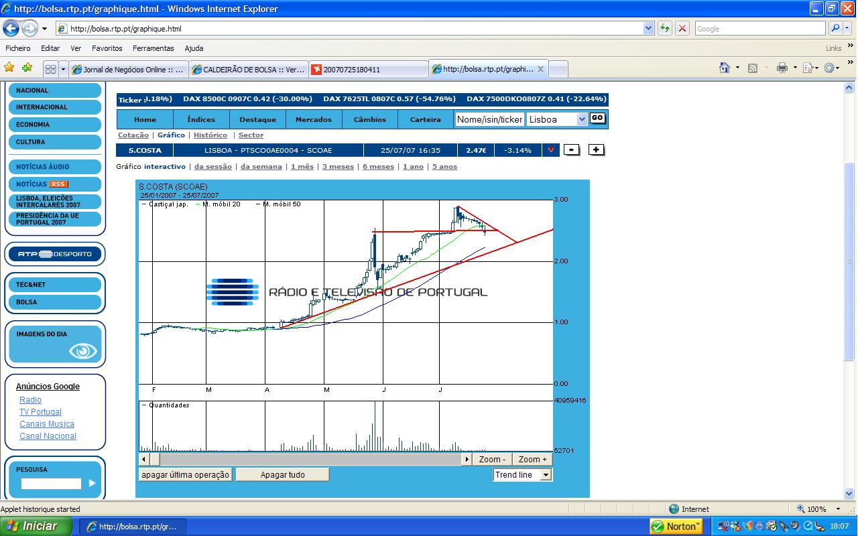Open the Trend line tool dropdown
The image size is (858, 536).
(546, 475)
